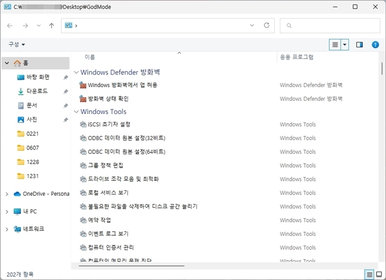Go forward with the right arrow button

coord(25,25)
